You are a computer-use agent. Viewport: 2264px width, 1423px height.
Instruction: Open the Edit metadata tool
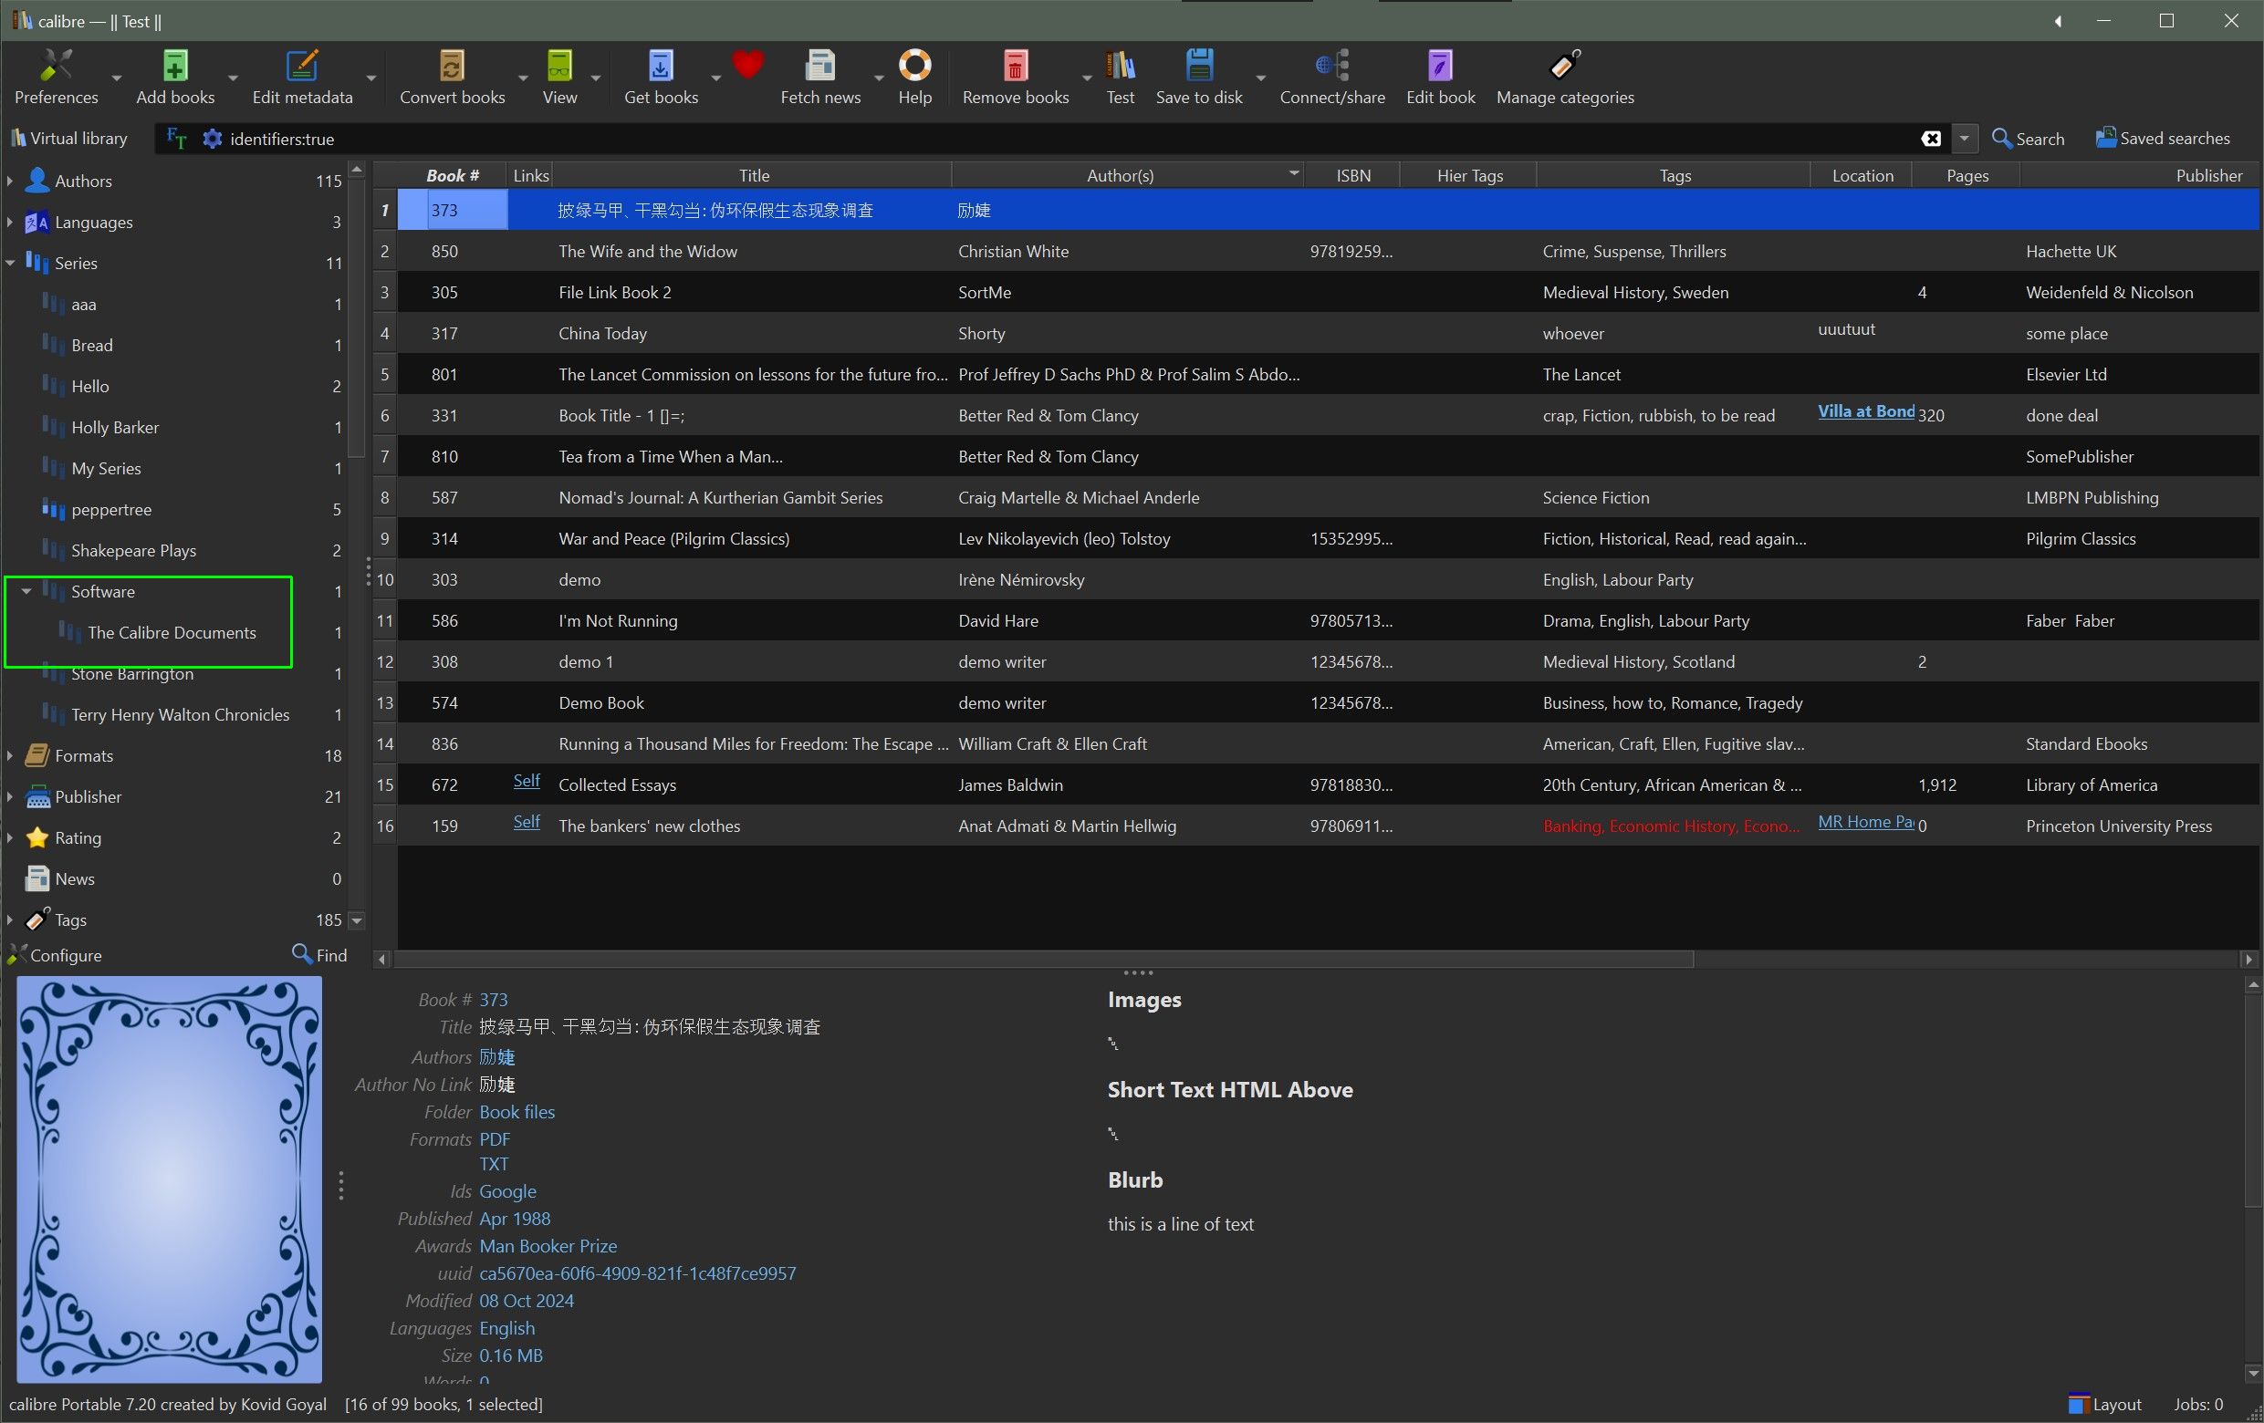point(302,66)
